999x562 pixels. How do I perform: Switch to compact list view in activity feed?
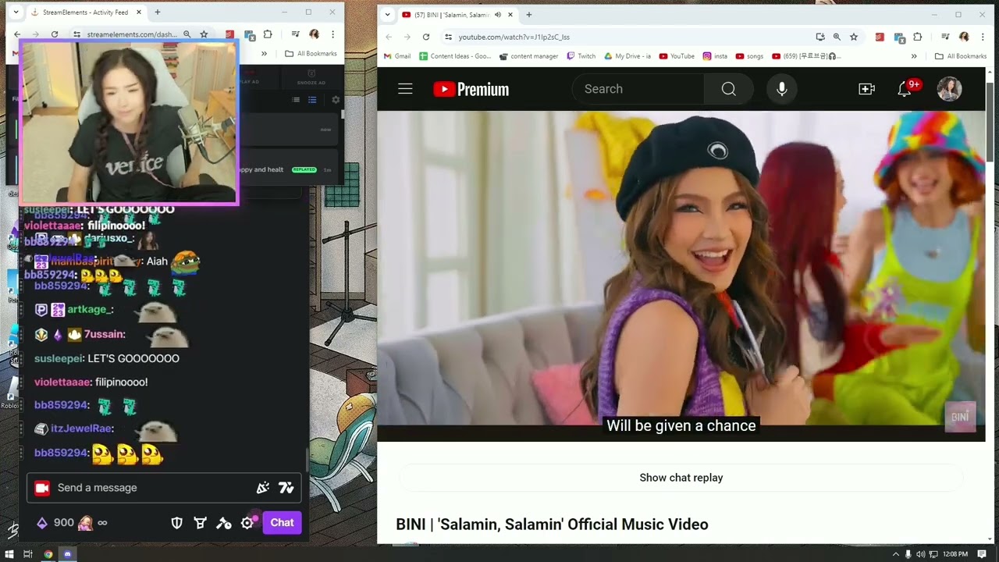(x=296, y=100)
